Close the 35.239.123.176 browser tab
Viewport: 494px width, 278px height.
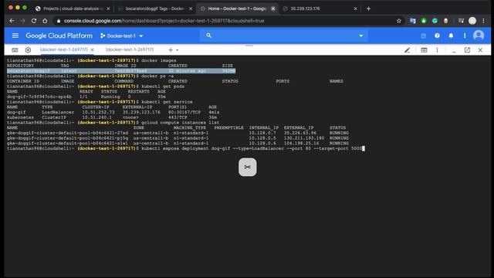[x=356, y=8]
